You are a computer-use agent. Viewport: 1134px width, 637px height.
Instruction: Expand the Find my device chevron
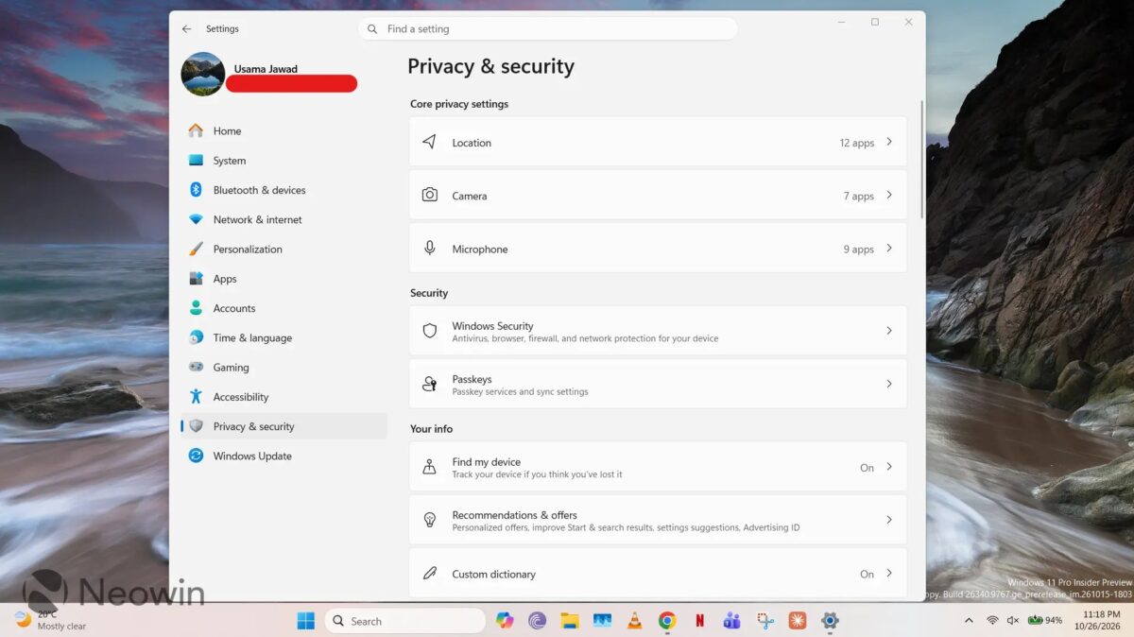point(889,467)
